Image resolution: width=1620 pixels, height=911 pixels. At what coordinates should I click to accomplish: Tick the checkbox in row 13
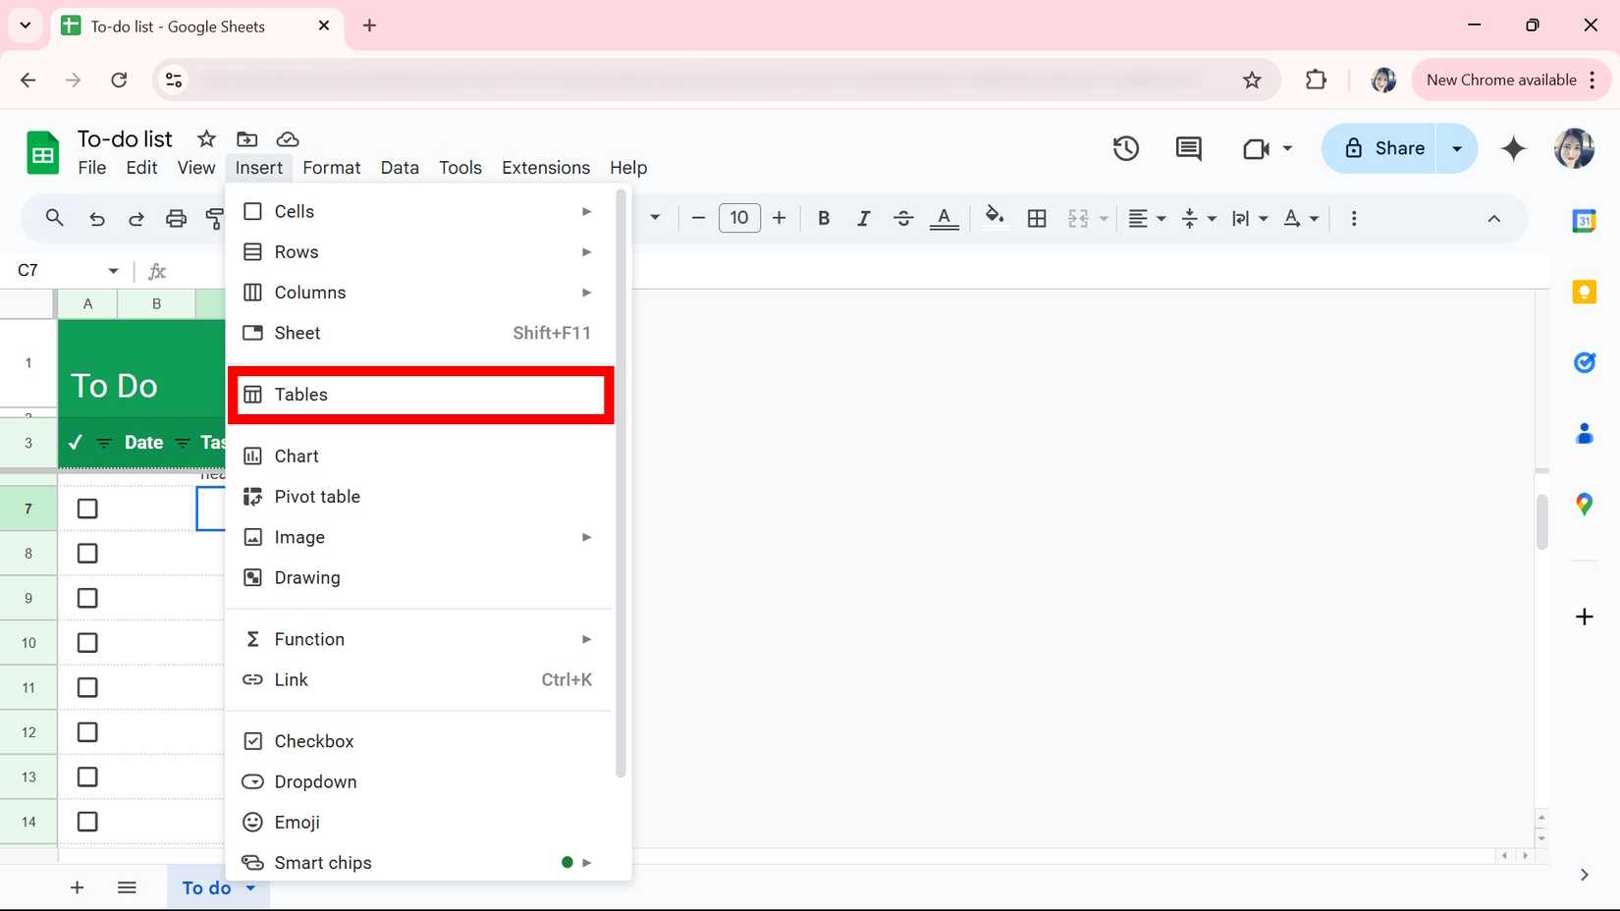tap(87, 777)
